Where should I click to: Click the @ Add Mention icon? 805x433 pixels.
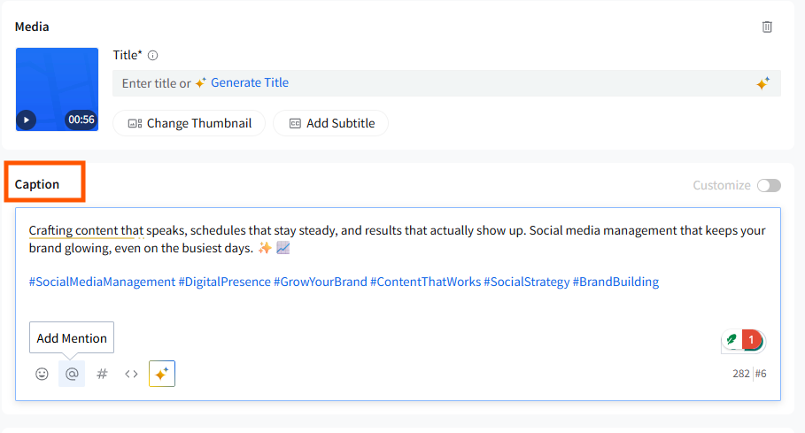[x=72, y=374]
